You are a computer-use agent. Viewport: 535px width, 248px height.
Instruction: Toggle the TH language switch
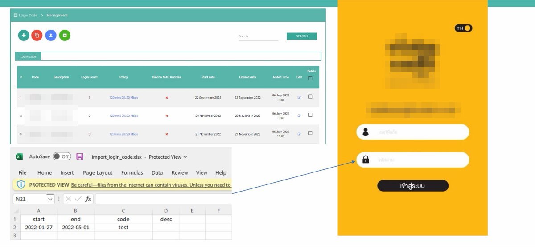(464, 28)
